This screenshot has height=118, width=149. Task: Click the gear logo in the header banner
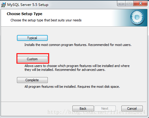point(137,17)
